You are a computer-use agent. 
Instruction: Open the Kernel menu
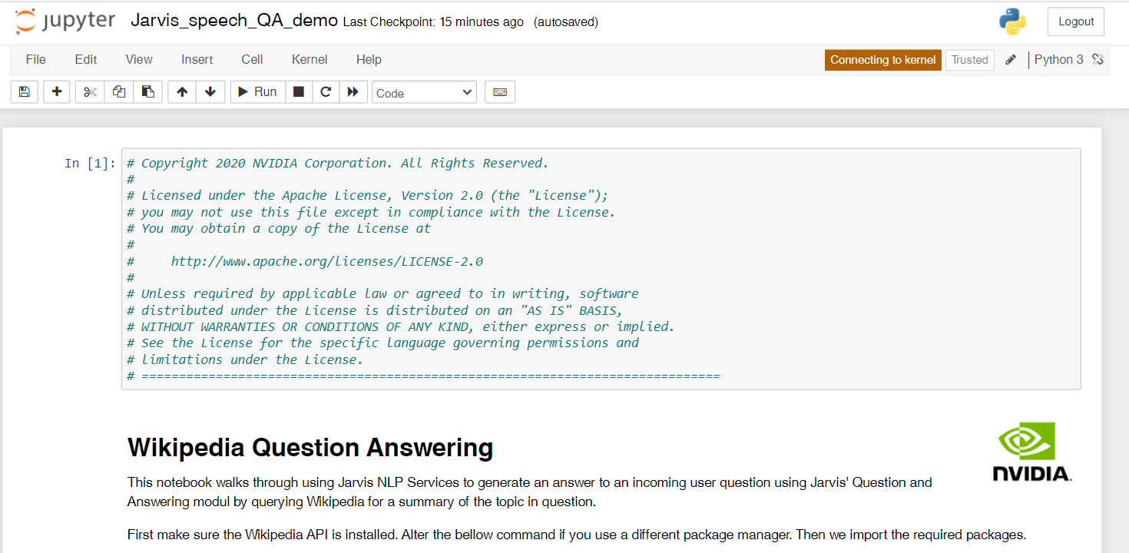(310, 59)
